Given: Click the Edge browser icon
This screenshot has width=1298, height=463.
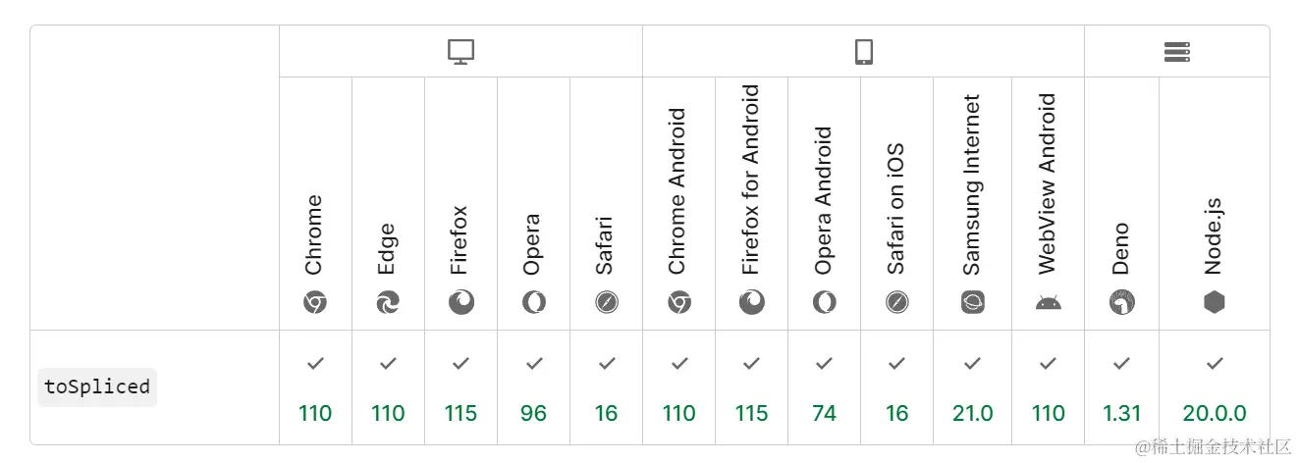Looking at the screenshot, I should [388, 303].
